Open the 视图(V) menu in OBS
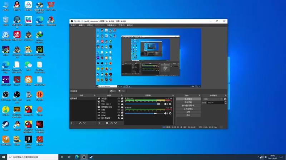Viewport: 286px width, 160px height. [x=90, y=25]
